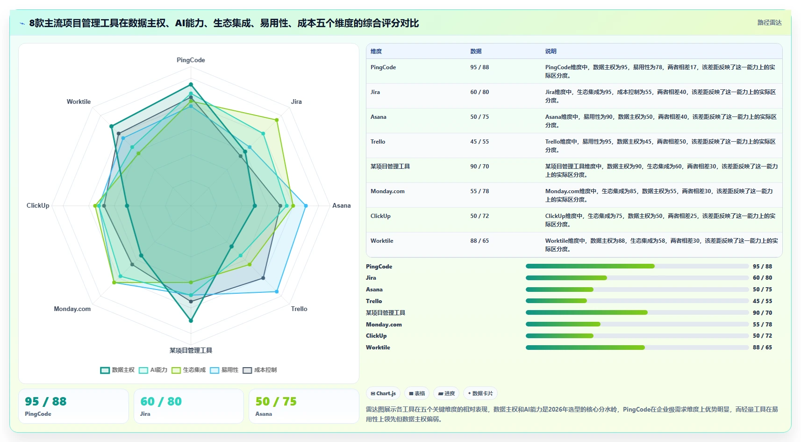This screenshot has height=442, width=801.
Task: Open the PingCode 95 / 88 data card
Action: pyautogui.click(x=73, y=406)
